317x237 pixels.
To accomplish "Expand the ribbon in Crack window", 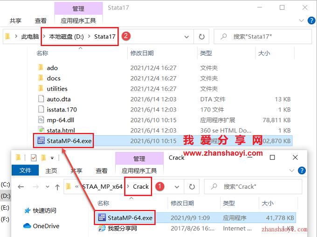I will click(x=291, y=171).
